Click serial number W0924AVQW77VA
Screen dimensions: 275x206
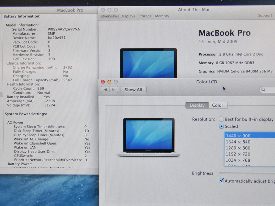coord(64,29)
